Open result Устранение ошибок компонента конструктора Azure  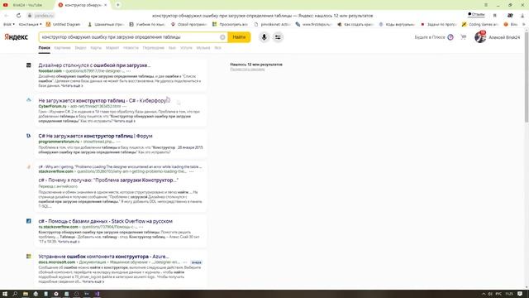point(103,257)
